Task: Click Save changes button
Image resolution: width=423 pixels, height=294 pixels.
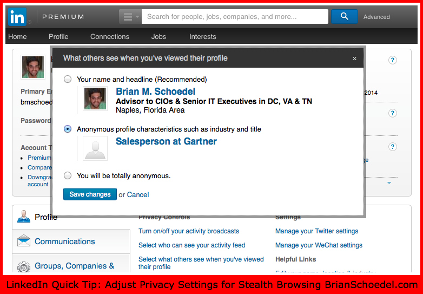Action: (90, 194)
